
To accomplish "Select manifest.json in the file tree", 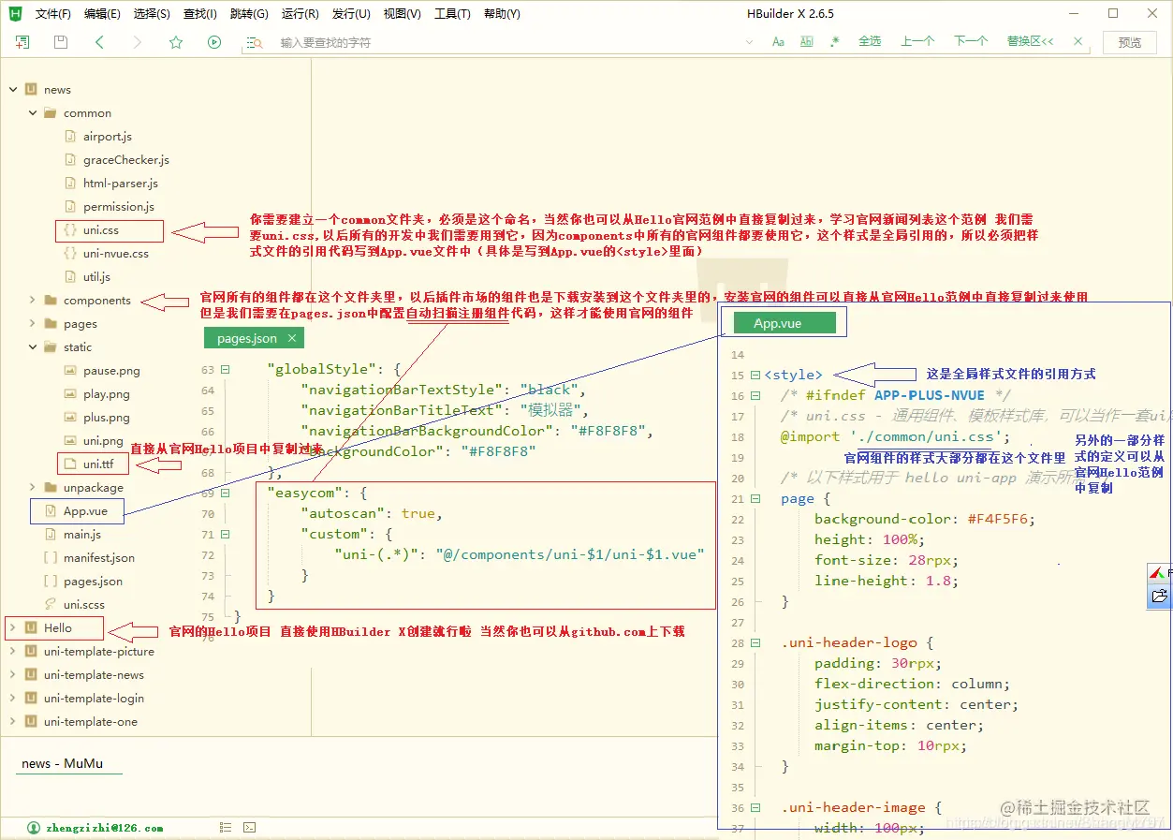I will (99, 558).
